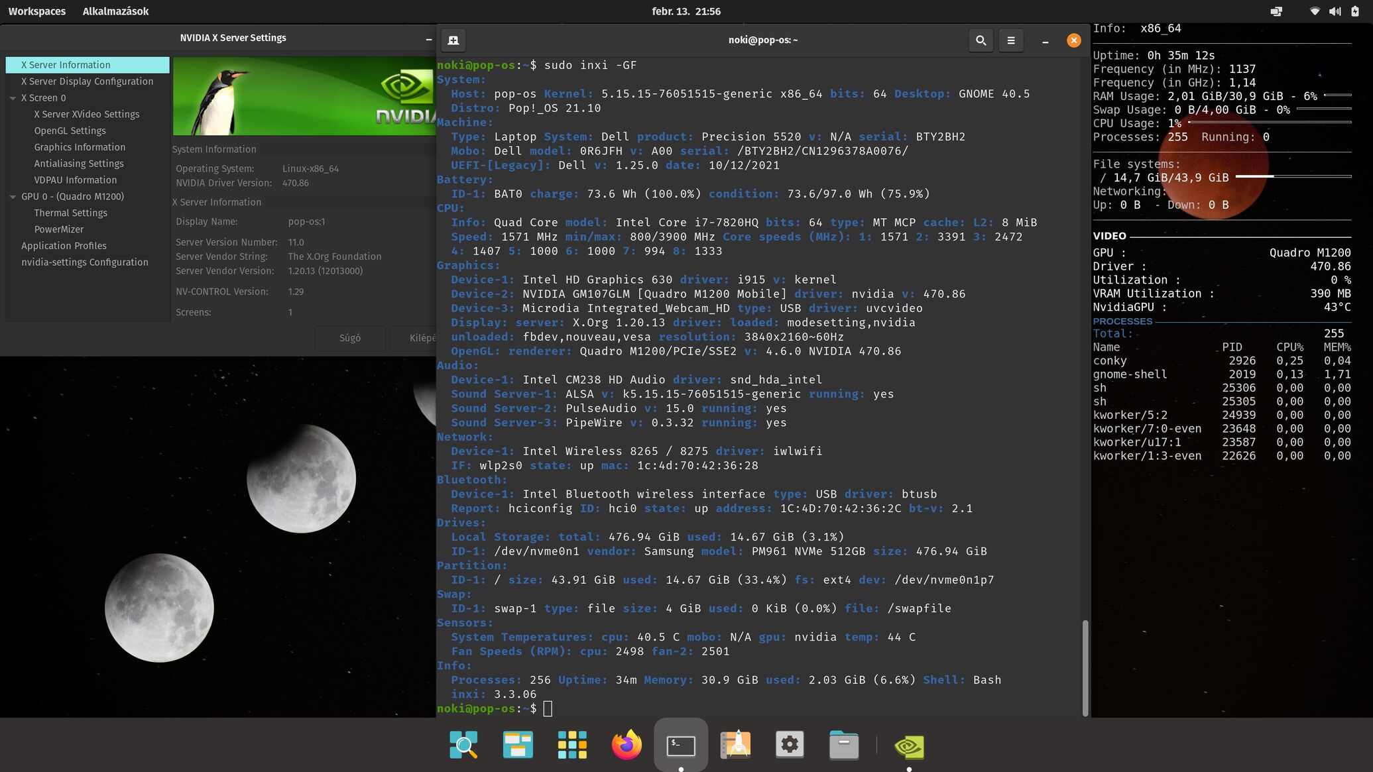Click 'sudo inxi -GF' command text
The width and height of the screenshot is (1373, 772).
(590, 65)
